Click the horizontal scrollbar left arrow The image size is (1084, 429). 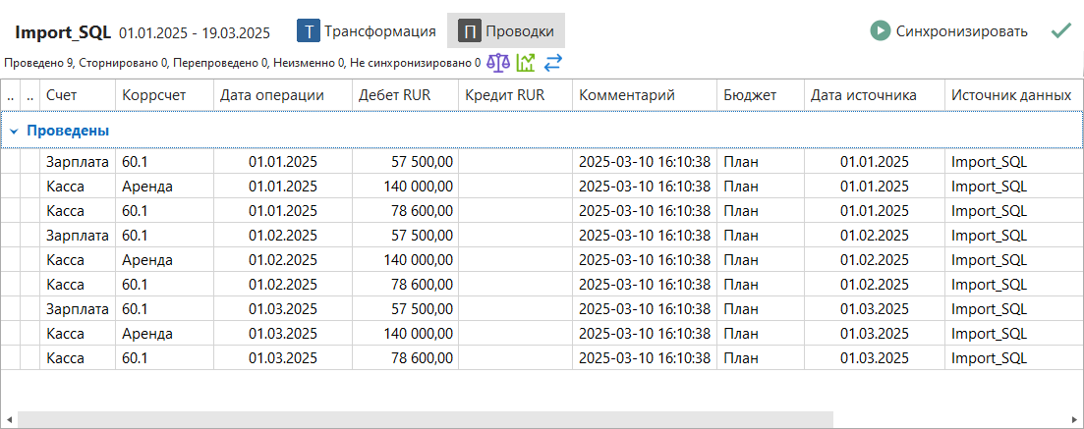coord(9,420)
